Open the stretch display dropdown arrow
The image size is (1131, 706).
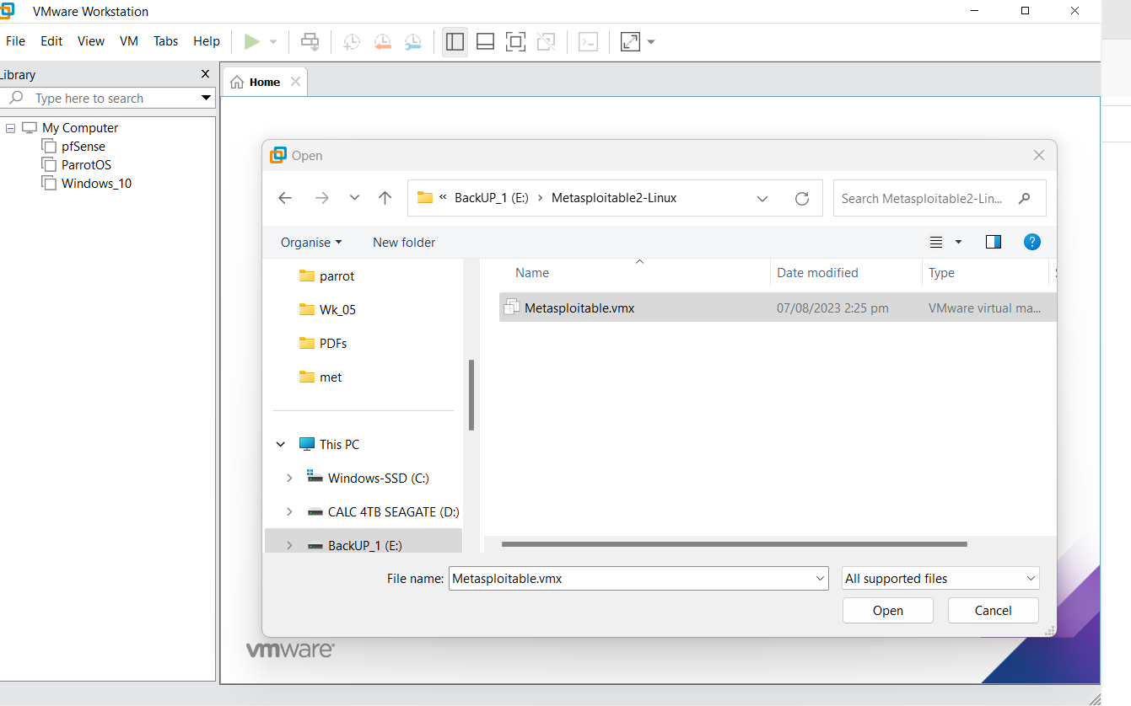point(651,41)
